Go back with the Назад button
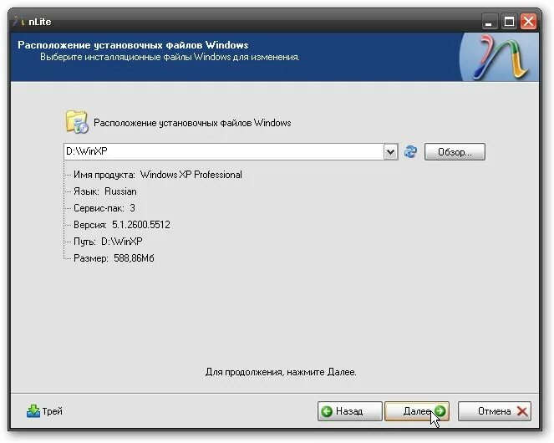Viewport: 554px width, 443px height. click(x=350, y=411)
